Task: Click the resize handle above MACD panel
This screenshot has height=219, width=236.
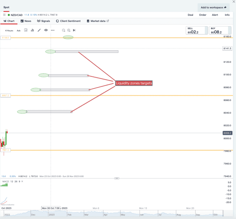Action: click(x=117, y=178)
